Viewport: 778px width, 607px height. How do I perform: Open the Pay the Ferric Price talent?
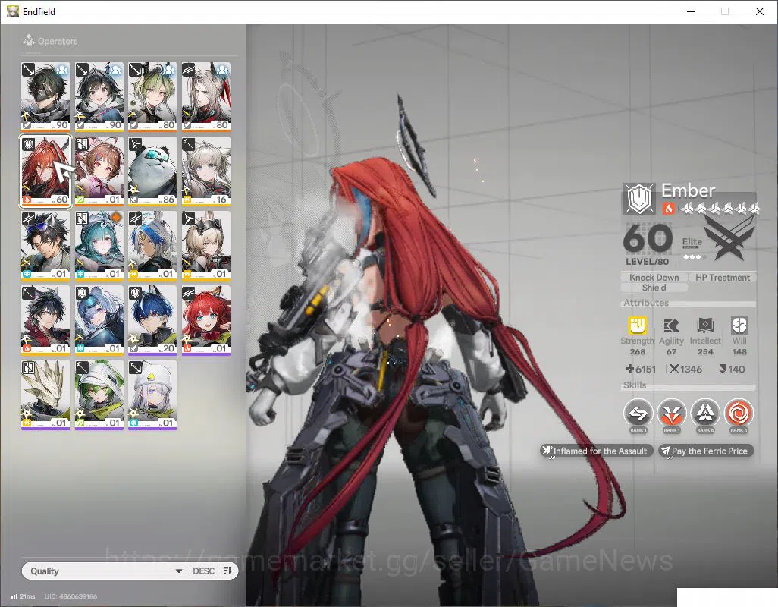706,451
